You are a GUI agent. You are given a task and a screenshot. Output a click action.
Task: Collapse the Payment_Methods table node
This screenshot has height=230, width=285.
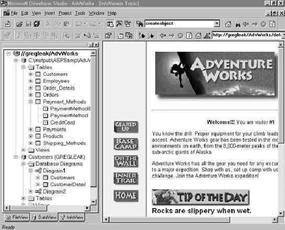pos(30,102)
